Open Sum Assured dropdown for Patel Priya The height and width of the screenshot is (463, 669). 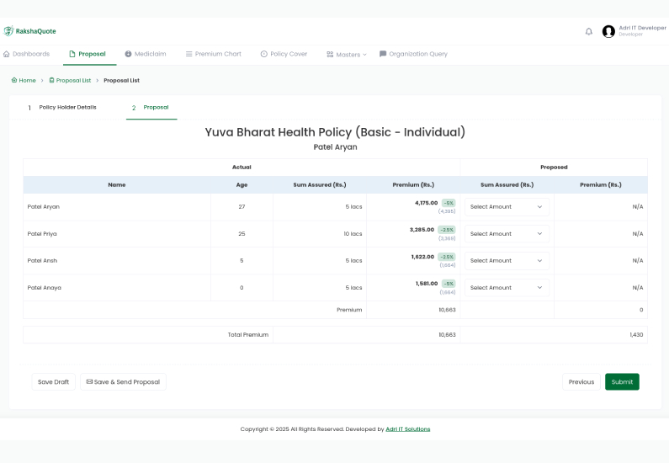tap(507, 234)
